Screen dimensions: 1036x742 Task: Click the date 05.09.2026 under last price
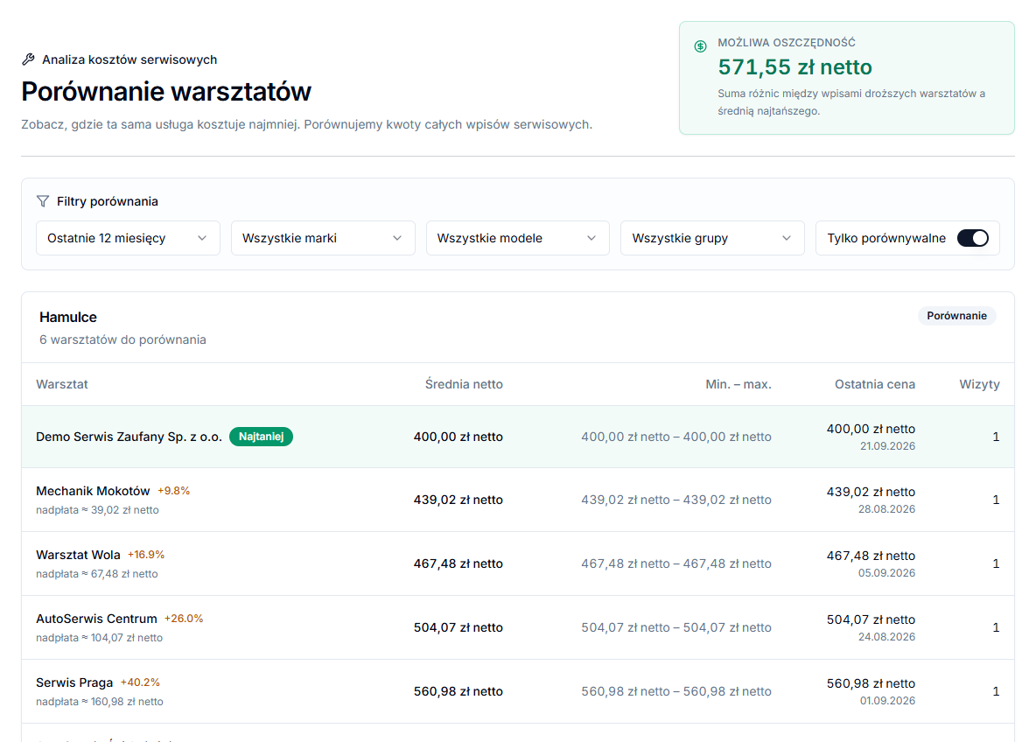(886, 573)
